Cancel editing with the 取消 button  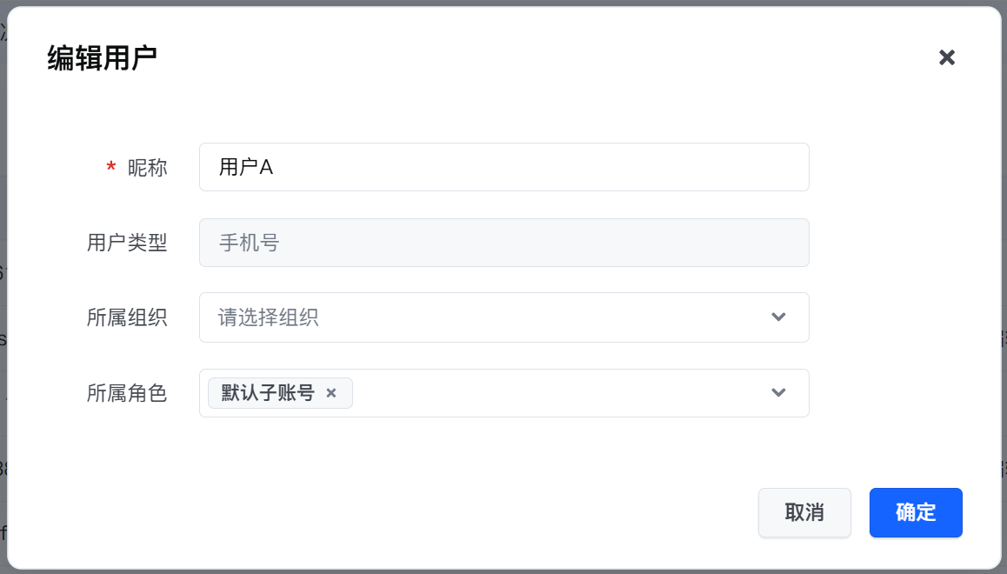point(804,512)
